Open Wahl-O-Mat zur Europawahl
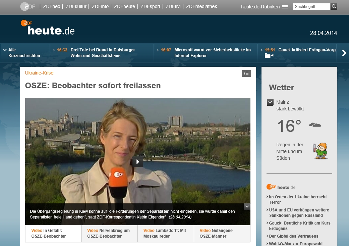This screenshot has width=349, height=246. [295, 244]
